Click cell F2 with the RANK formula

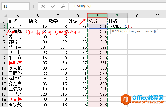(x=118, y=26)
